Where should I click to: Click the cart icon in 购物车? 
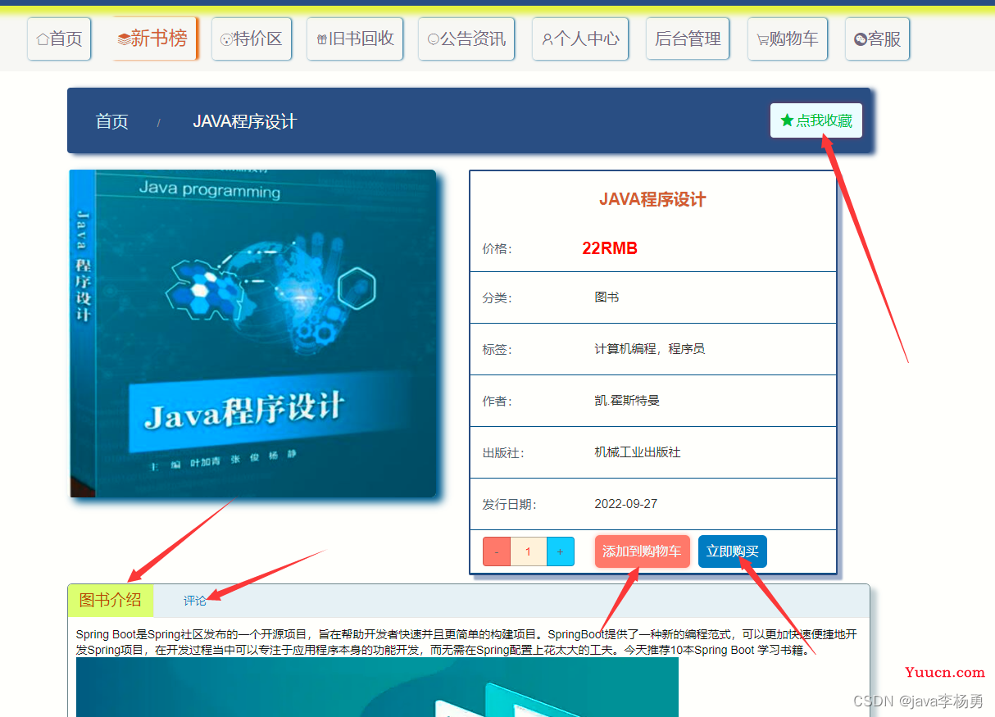[762, 39]
